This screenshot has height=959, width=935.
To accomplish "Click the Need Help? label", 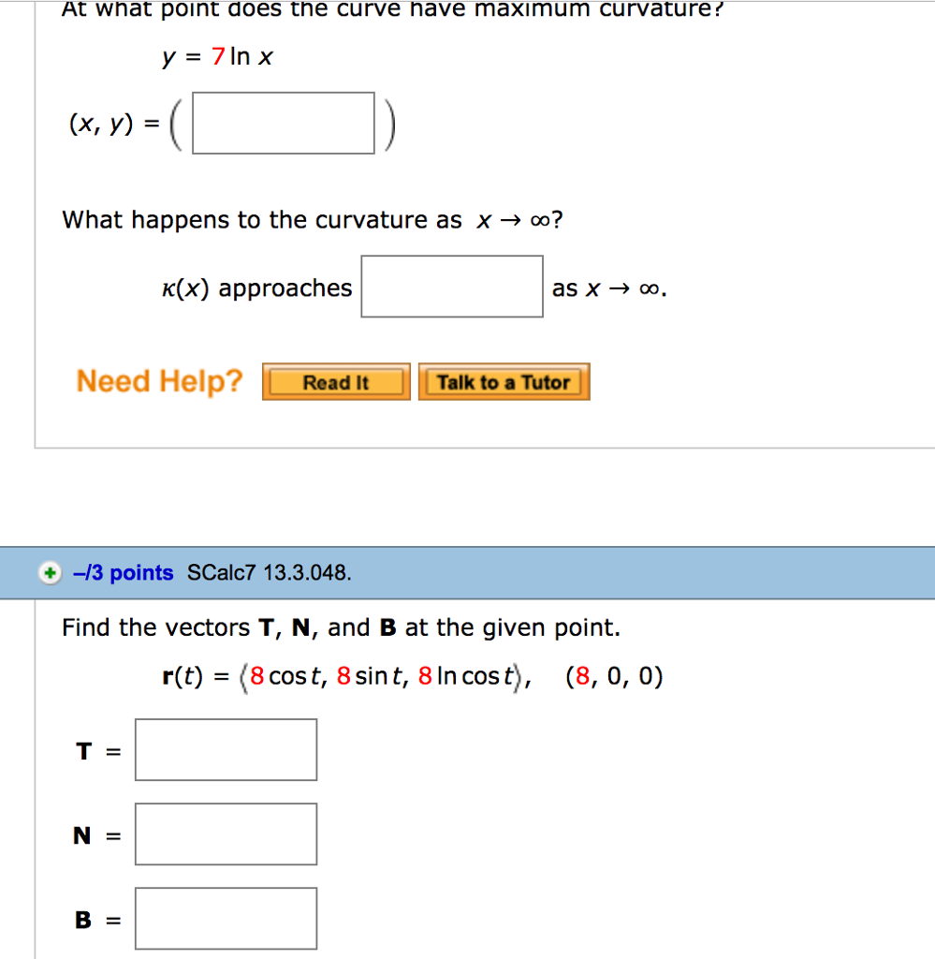I will click(x=158, y=380).
